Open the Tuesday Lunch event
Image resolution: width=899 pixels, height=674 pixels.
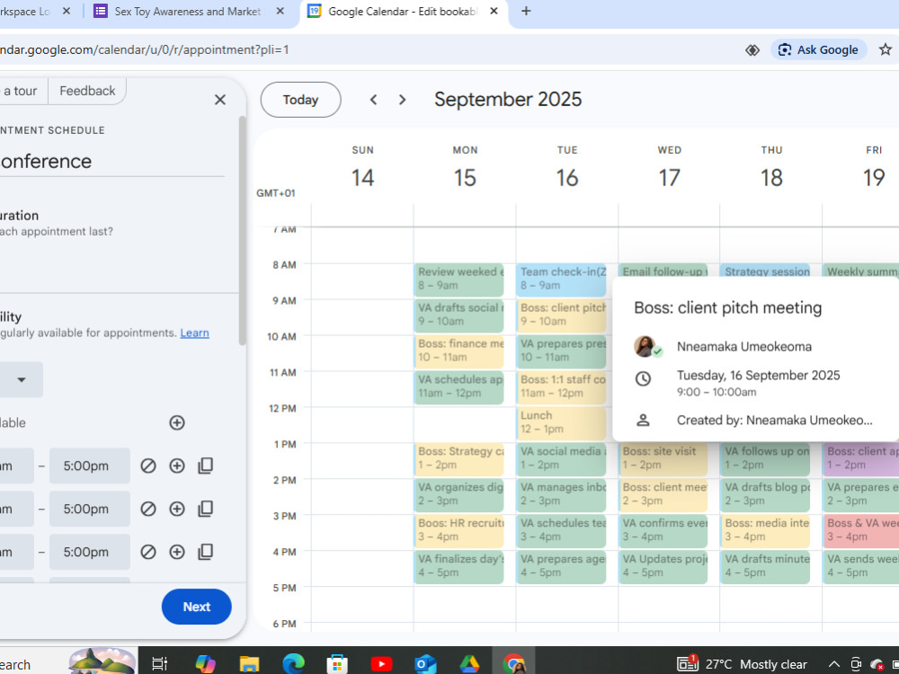click(561, 423)
